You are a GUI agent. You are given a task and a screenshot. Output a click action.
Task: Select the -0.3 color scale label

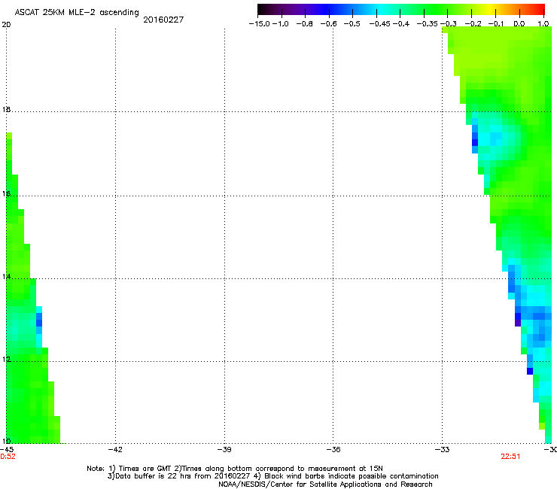pyautogui.click(x=449, y=24)
